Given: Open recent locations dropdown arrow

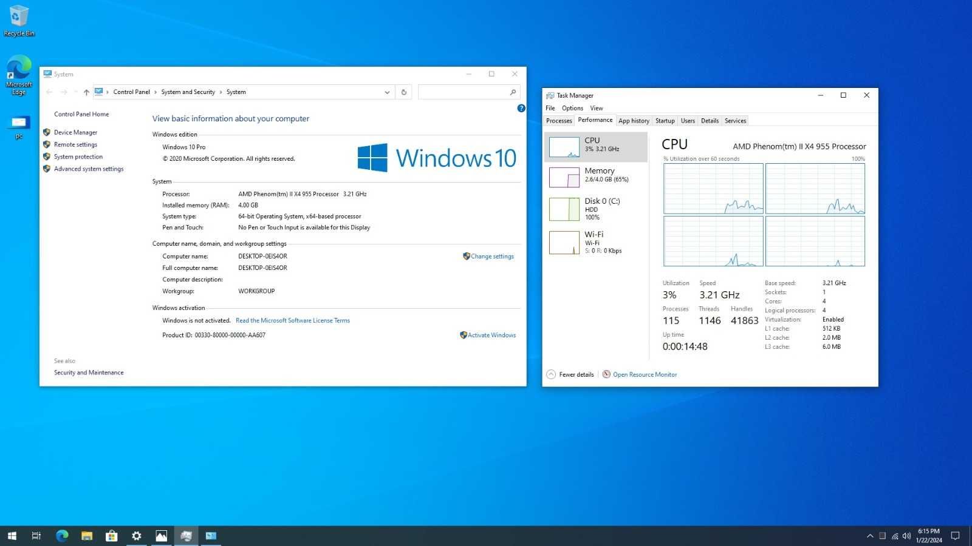Looking at the screenshot, I should 75,92.
